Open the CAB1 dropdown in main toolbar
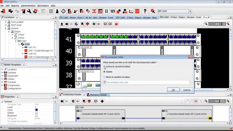Image resolution: width=233 pixels, height=131 pixels. [x=190, y=11]
